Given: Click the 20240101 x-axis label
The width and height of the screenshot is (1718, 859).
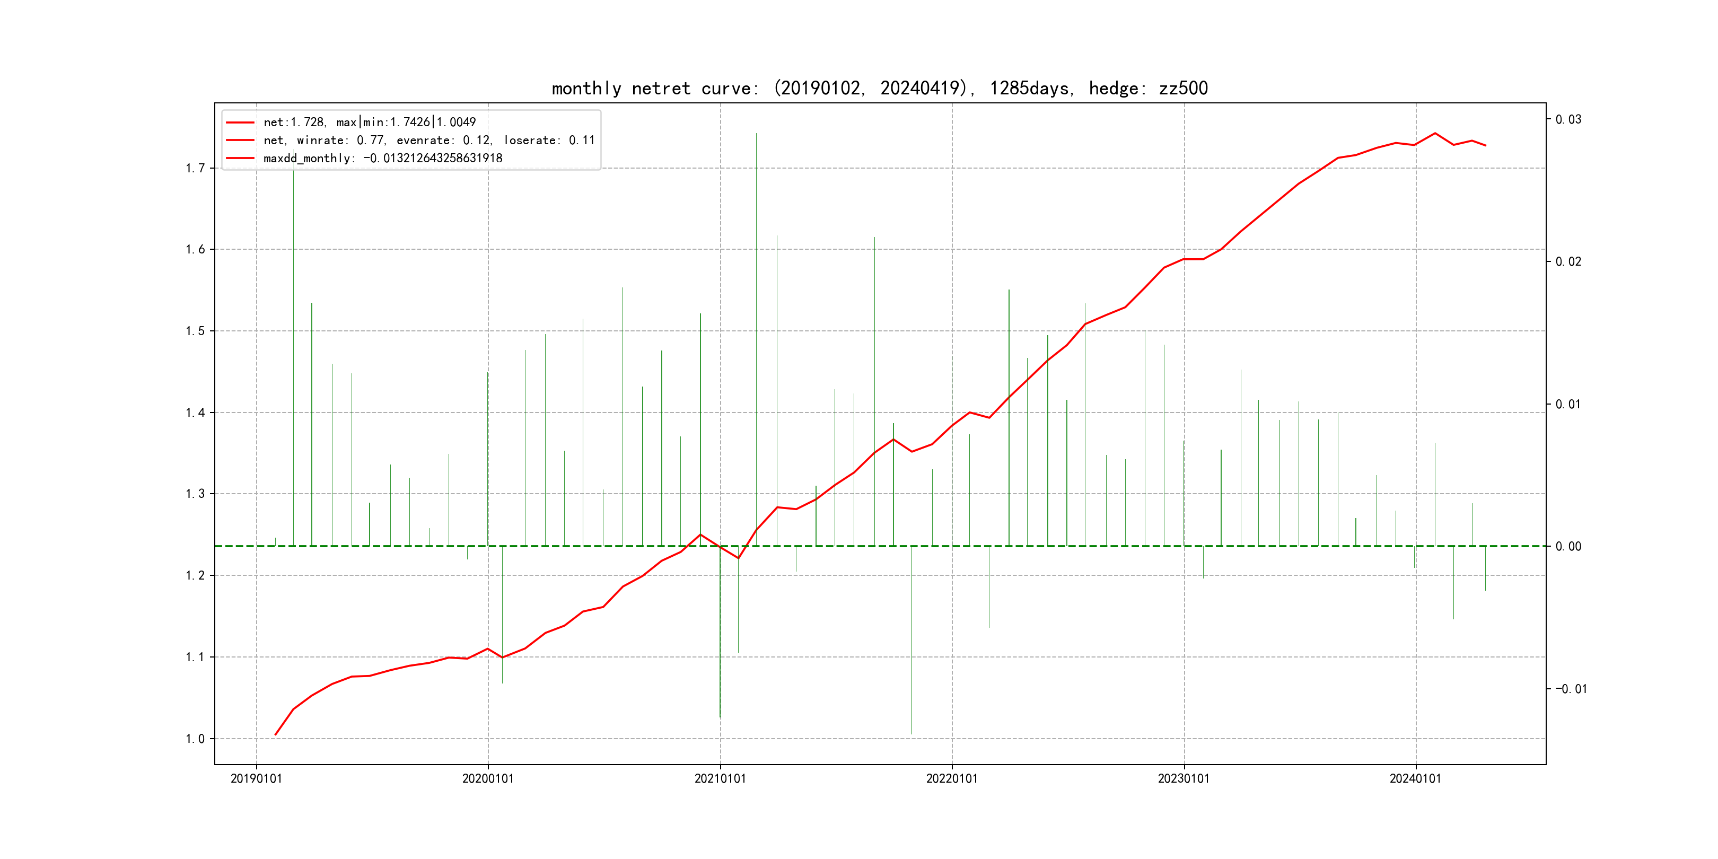Looking at the screenshot, I should (1415, 778).
